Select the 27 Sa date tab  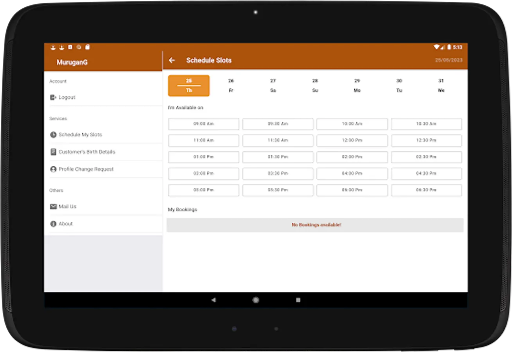click(x=273, y=86)
